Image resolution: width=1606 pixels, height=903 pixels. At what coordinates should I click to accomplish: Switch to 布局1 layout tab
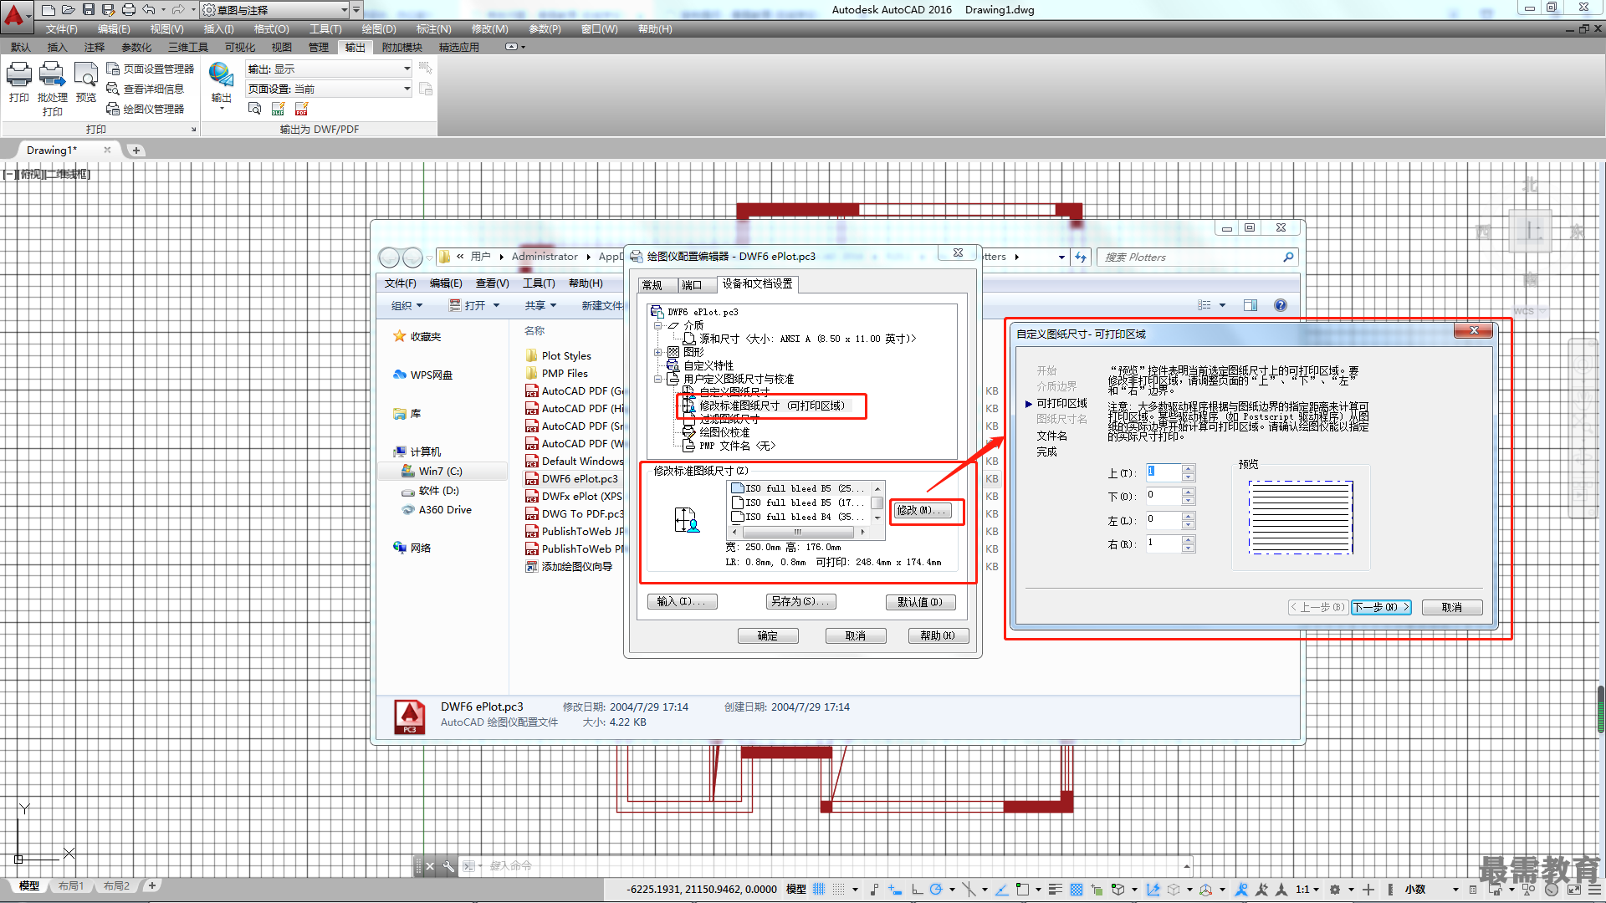tap(71, 885)
